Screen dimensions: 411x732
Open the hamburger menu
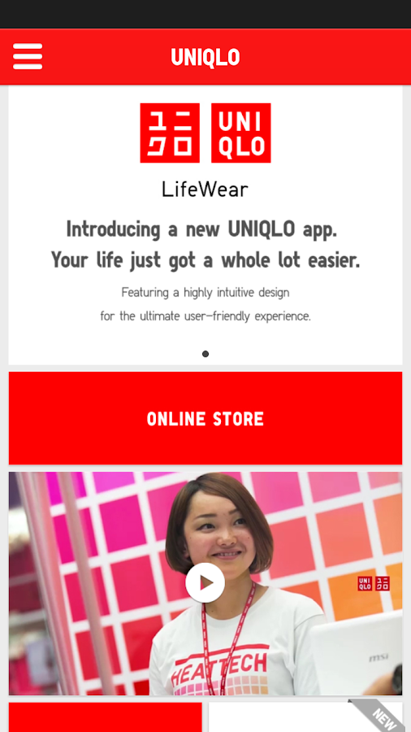pyautogui.click(x=28, y=56)
